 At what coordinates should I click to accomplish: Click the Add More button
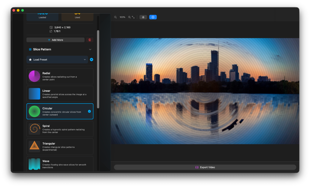[55, 40]
